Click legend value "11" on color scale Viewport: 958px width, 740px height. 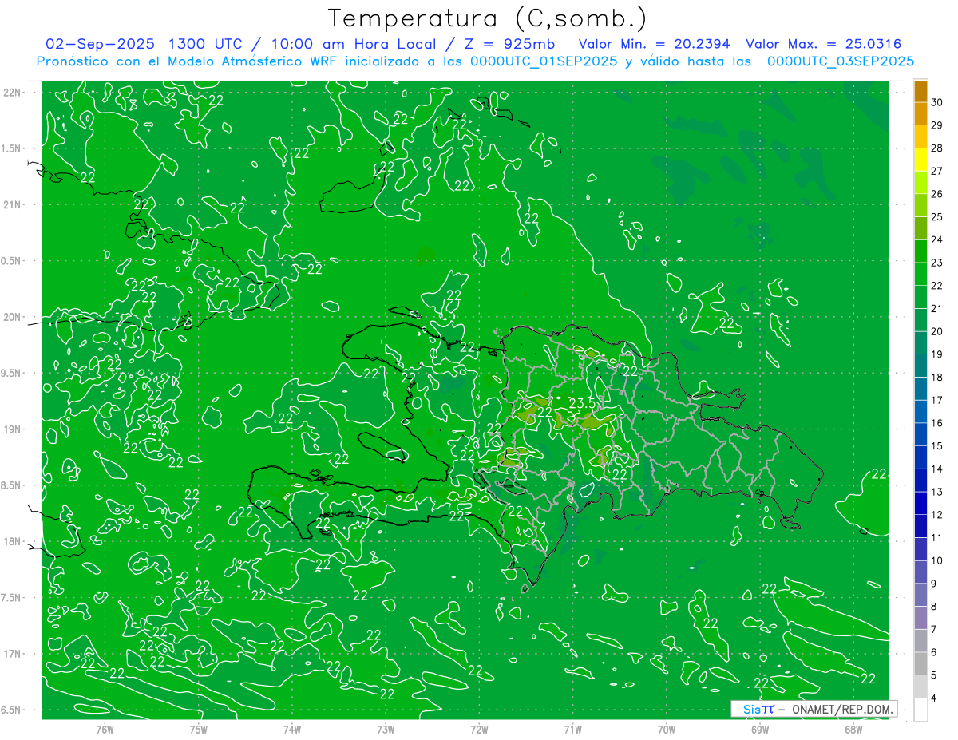tap(936, 537)
